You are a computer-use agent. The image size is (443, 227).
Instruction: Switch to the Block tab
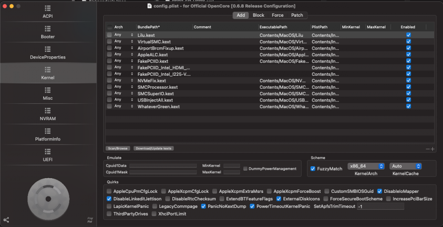(259, 15)
